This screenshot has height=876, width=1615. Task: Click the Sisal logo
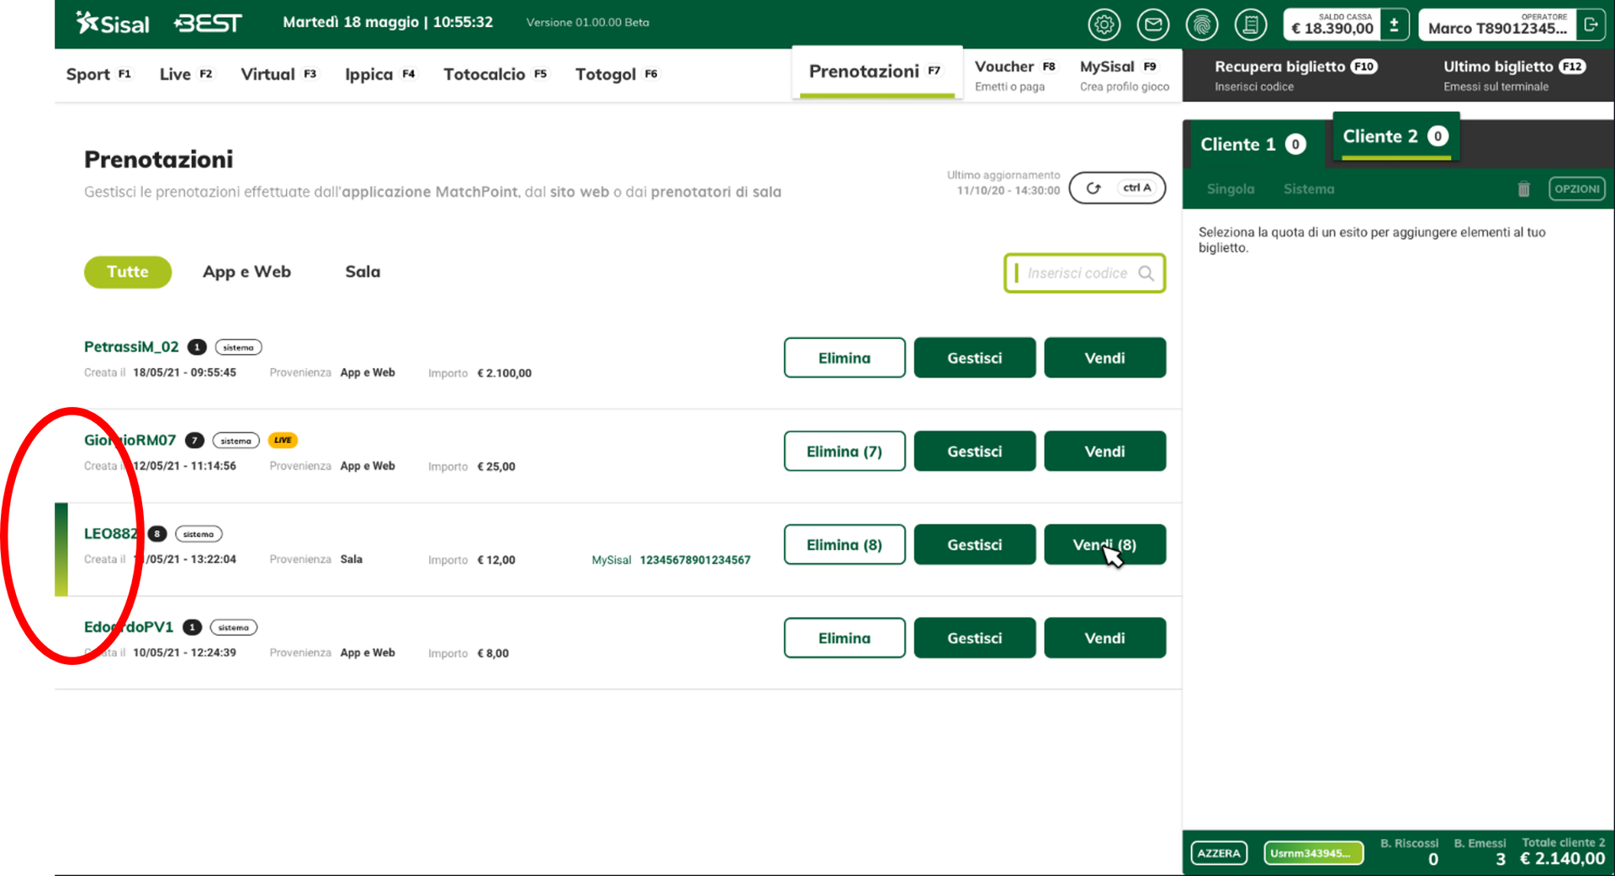pyautogui.click(x=112, y=24)
